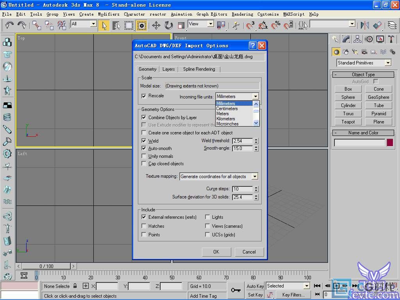Choose the Select Object arrow tool
The image size is (400, 300).
coord(104,25)
